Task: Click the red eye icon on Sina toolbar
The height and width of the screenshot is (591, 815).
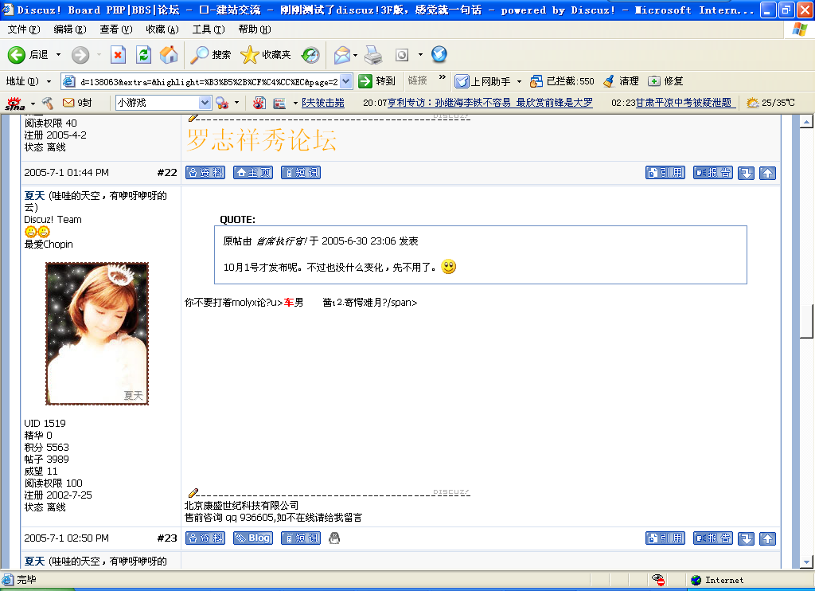Action: 259,103
